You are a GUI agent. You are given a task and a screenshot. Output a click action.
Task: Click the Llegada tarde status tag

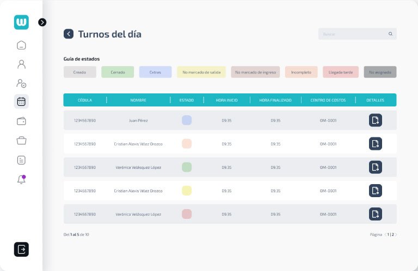(340, 72)
